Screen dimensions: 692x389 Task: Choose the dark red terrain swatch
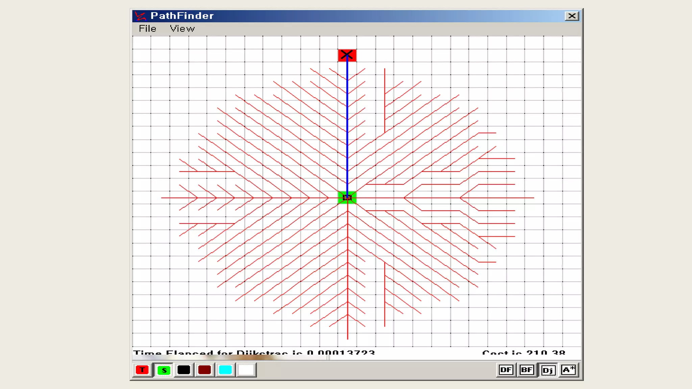point(204,370)
